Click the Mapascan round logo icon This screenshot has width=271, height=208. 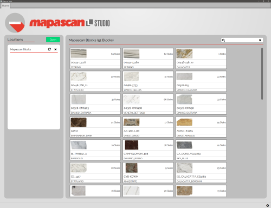[15, 23]
